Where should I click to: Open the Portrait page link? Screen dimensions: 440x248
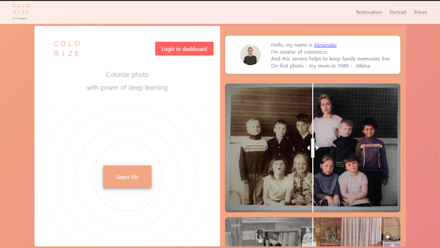pyautogui.click(x=397, y=12)
